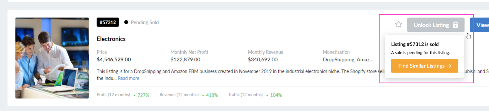The width and height of the screenshot is (489, 111).
Task: Open the Electronics listing title
Action: (111, 39)
